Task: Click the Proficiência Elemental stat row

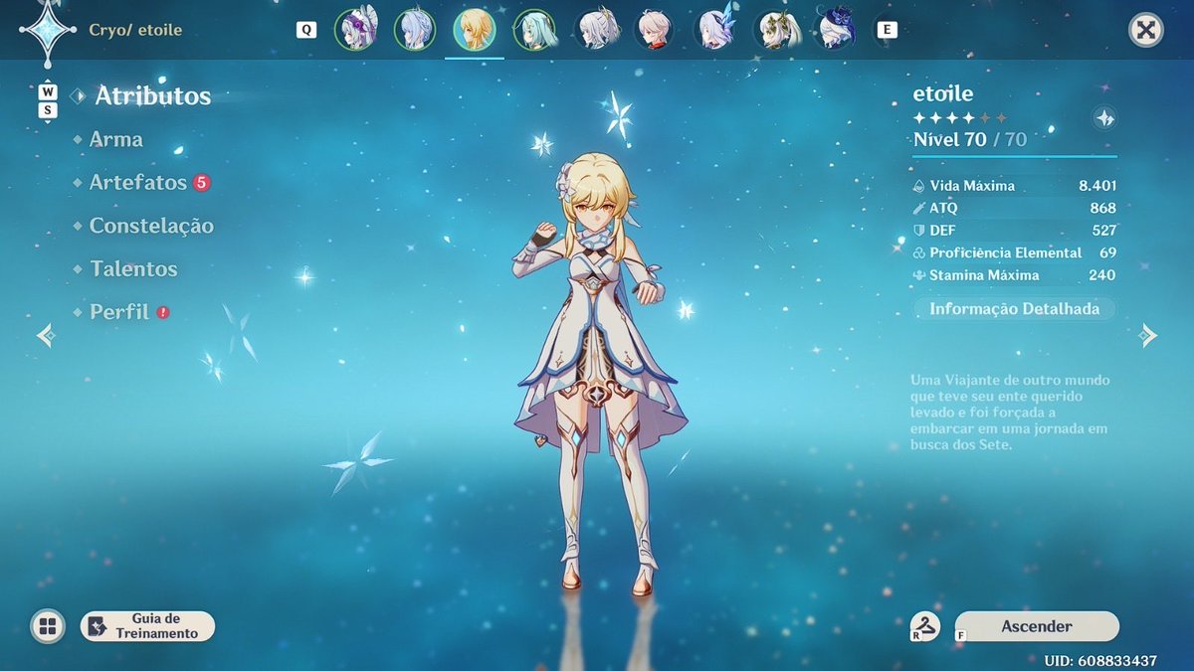Action: 1014,252
